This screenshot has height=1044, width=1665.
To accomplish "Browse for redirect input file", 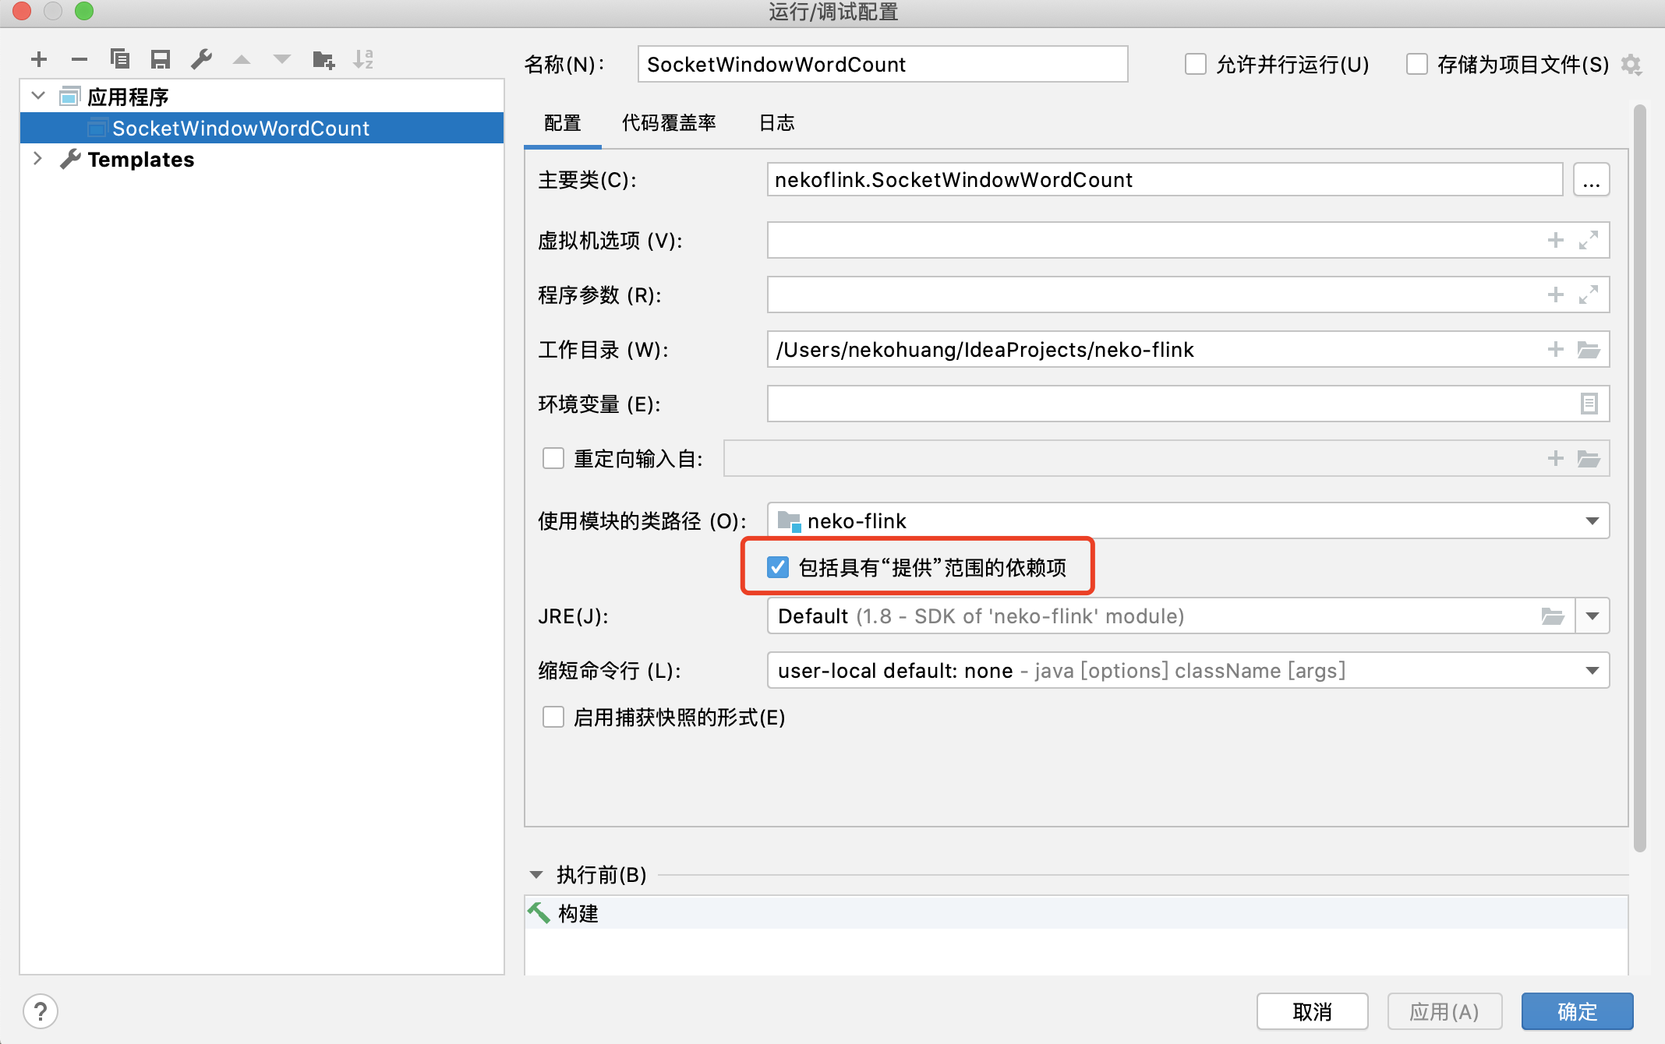I will click(1589, 458).
